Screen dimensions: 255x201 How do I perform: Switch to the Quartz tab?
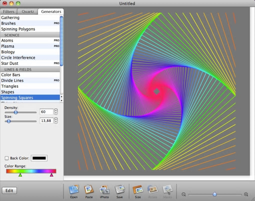(28, 11)
